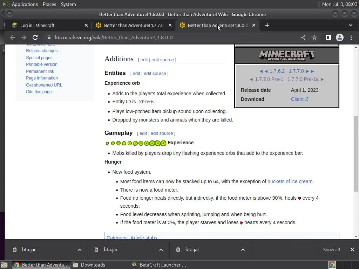Switch to BetaCraft Launcher in taskbar

pos(160,265)
